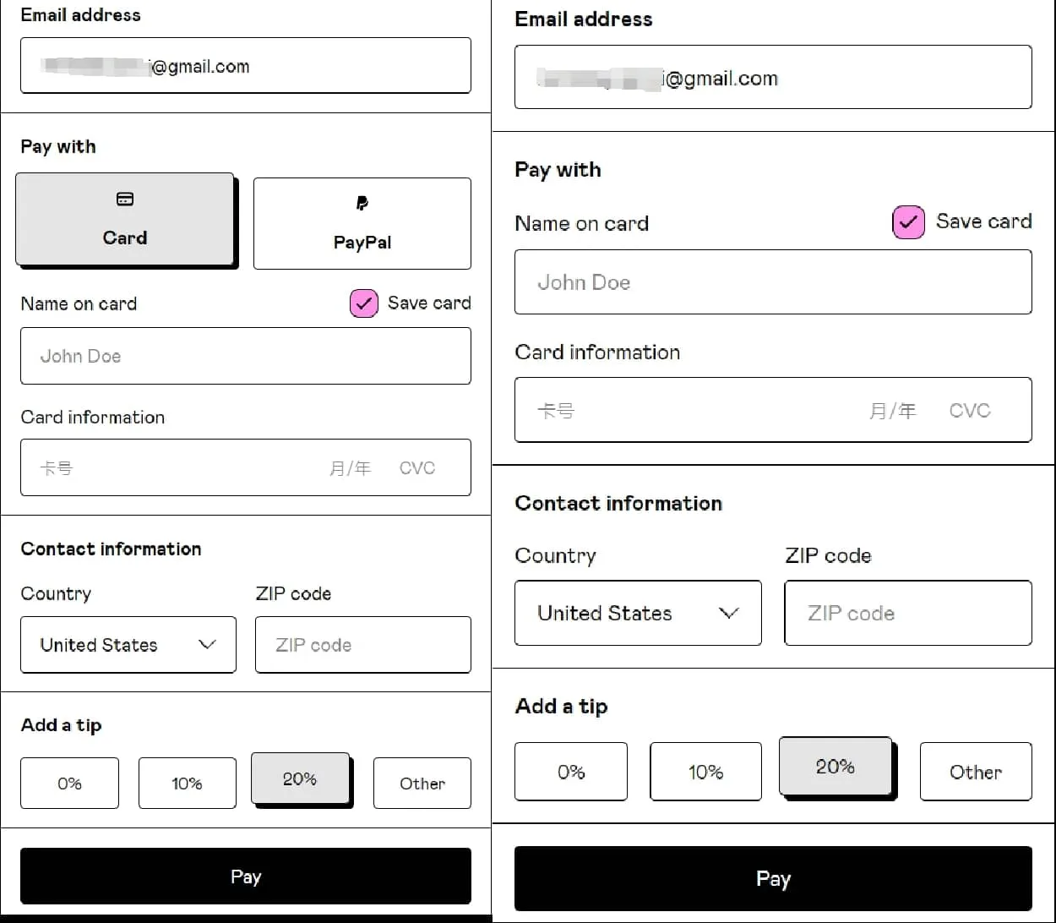Viewport: 1056px width, 923px height.
Task: Select the Card payment method icon
Action: pyautogui.click(x=125, y=199)
